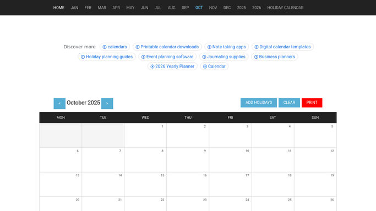
Task: Select the October 3 calendar cell
Action: [x=231, y=135]
